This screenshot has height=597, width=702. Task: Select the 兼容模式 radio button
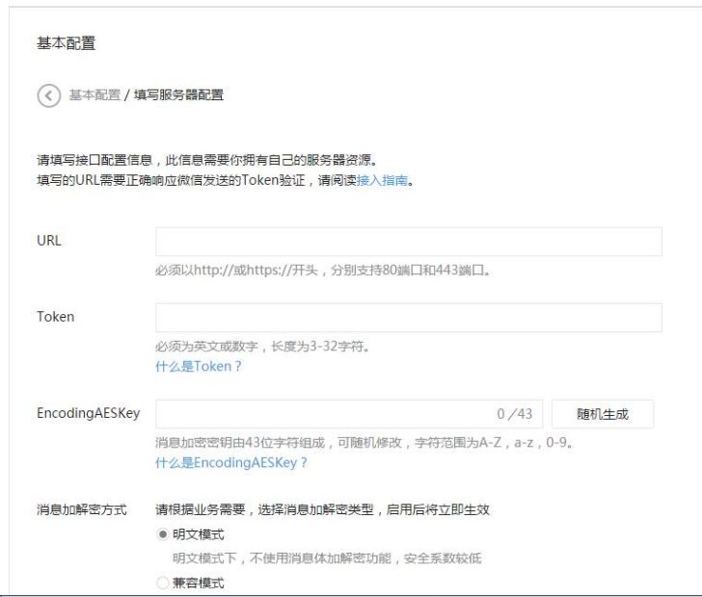click(163, 583)
